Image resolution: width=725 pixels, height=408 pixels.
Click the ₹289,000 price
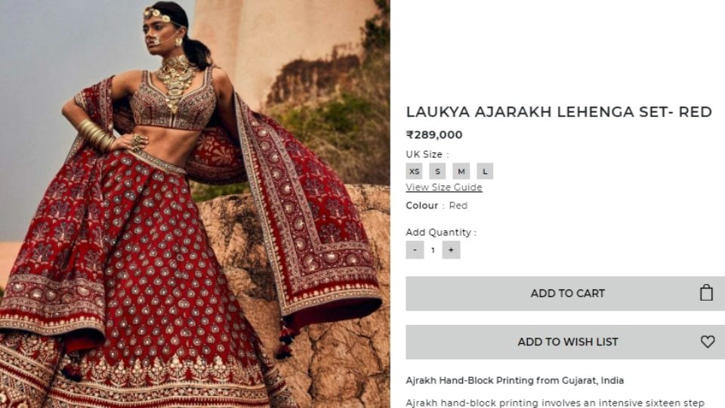[434, 134]
